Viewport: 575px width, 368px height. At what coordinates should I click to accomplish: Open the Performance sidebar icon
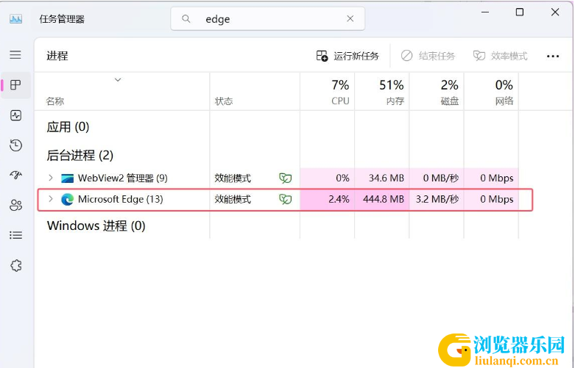tap(15, 115)
